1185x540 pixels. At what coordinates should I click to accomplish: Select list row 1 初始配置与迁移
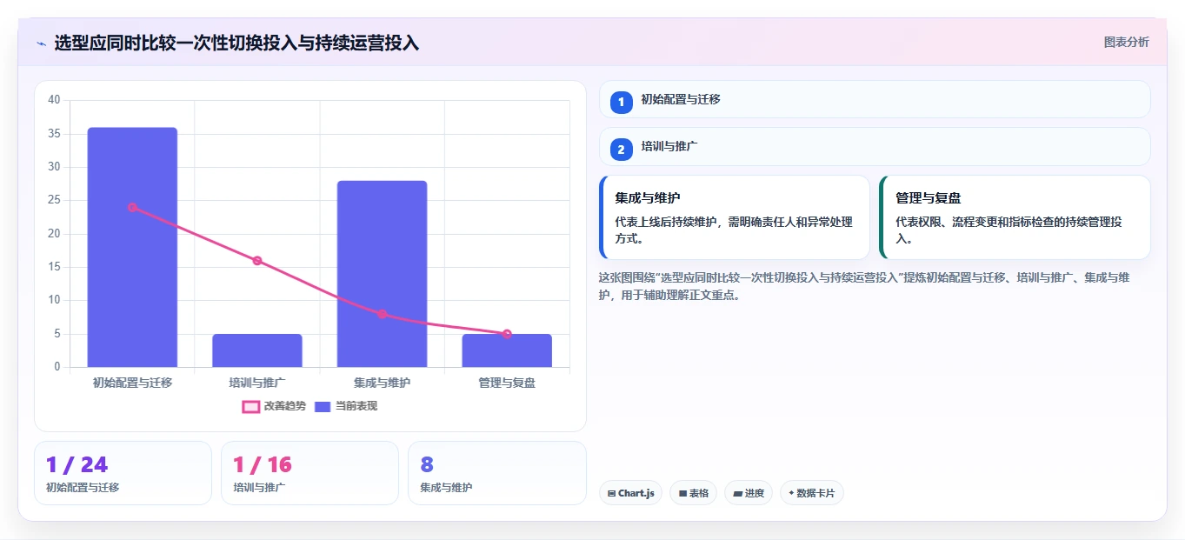coord(875,99)
